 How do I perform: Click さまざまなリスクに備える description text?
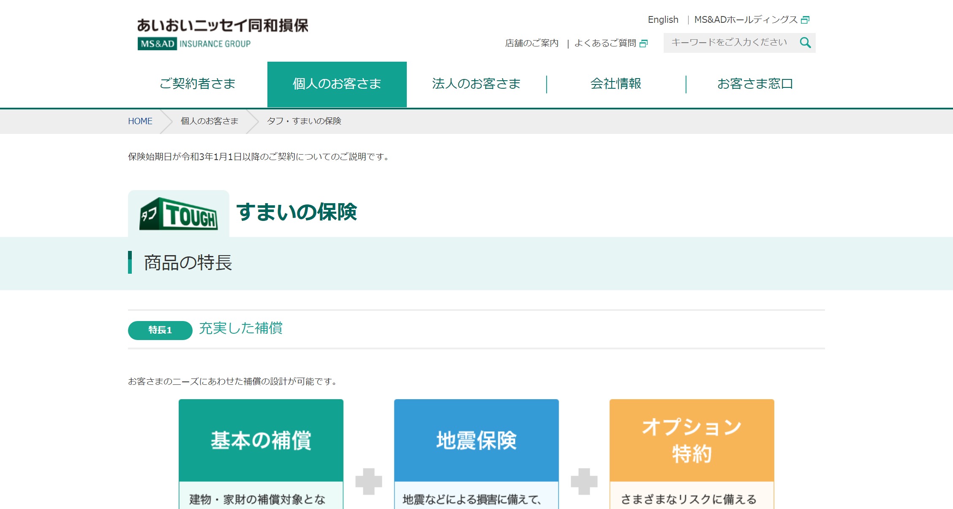click(x=689, y=500)
